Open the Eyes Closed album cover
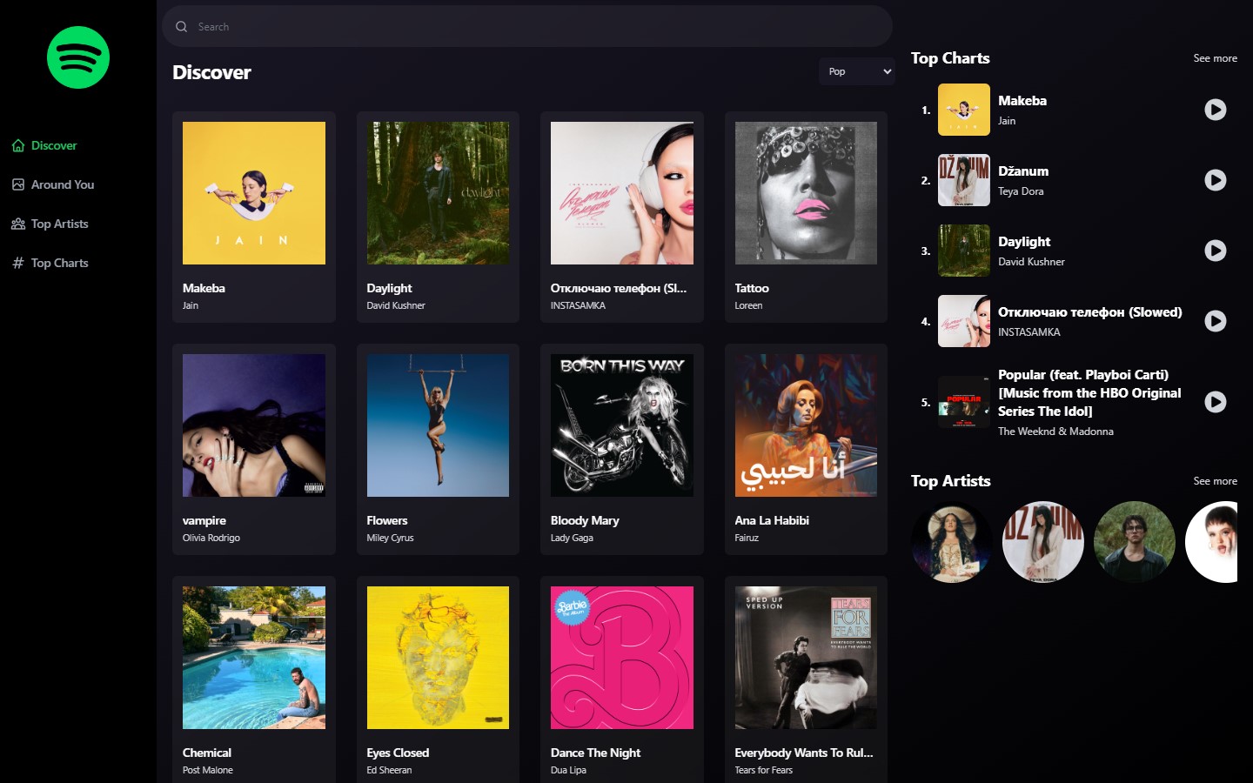This screenshot has height=783, width=1253. tap(438, 658)
